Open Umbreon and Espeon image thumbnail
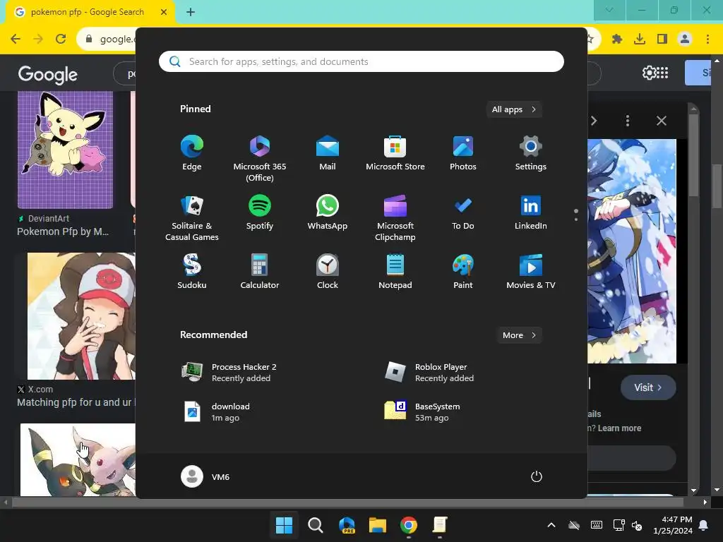Screen dimensions: 723x542 click(x=78, y=459)
